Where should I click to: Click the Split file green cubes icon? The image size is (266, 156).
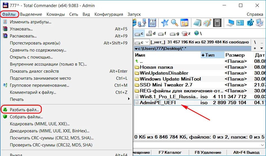[x=5, y=110]
